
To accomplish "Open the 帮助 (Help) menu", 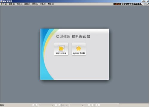I will pos(51,4).
